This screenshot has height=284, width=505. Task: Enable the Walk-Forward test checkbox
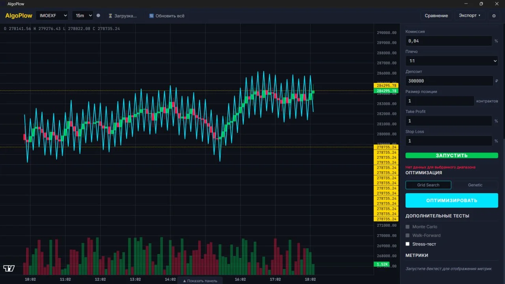[x=408, y=235]
